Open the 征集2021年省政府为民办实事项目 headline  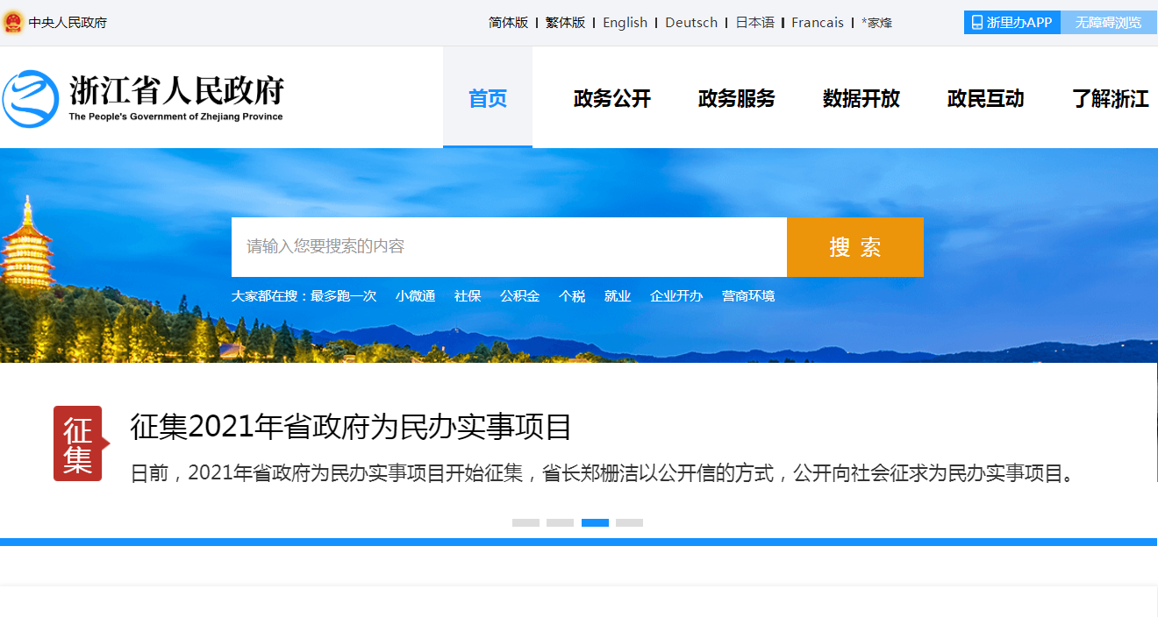coord(351,427)
